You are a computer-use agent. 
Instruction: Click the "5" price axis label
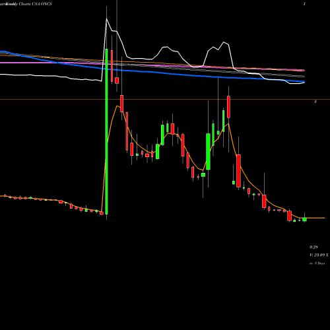click(315, 102)
